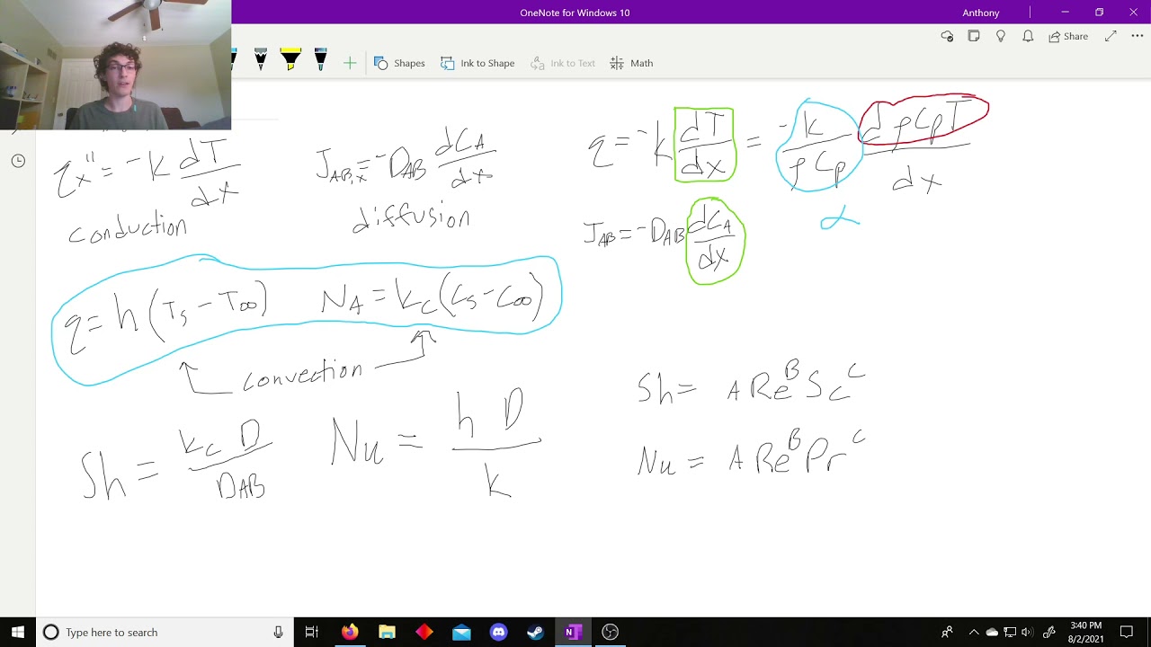The width and height of the screenshot is (1151, 647).
Task: Open OBS Studio from the taskbar
Action: click(610, 632)
